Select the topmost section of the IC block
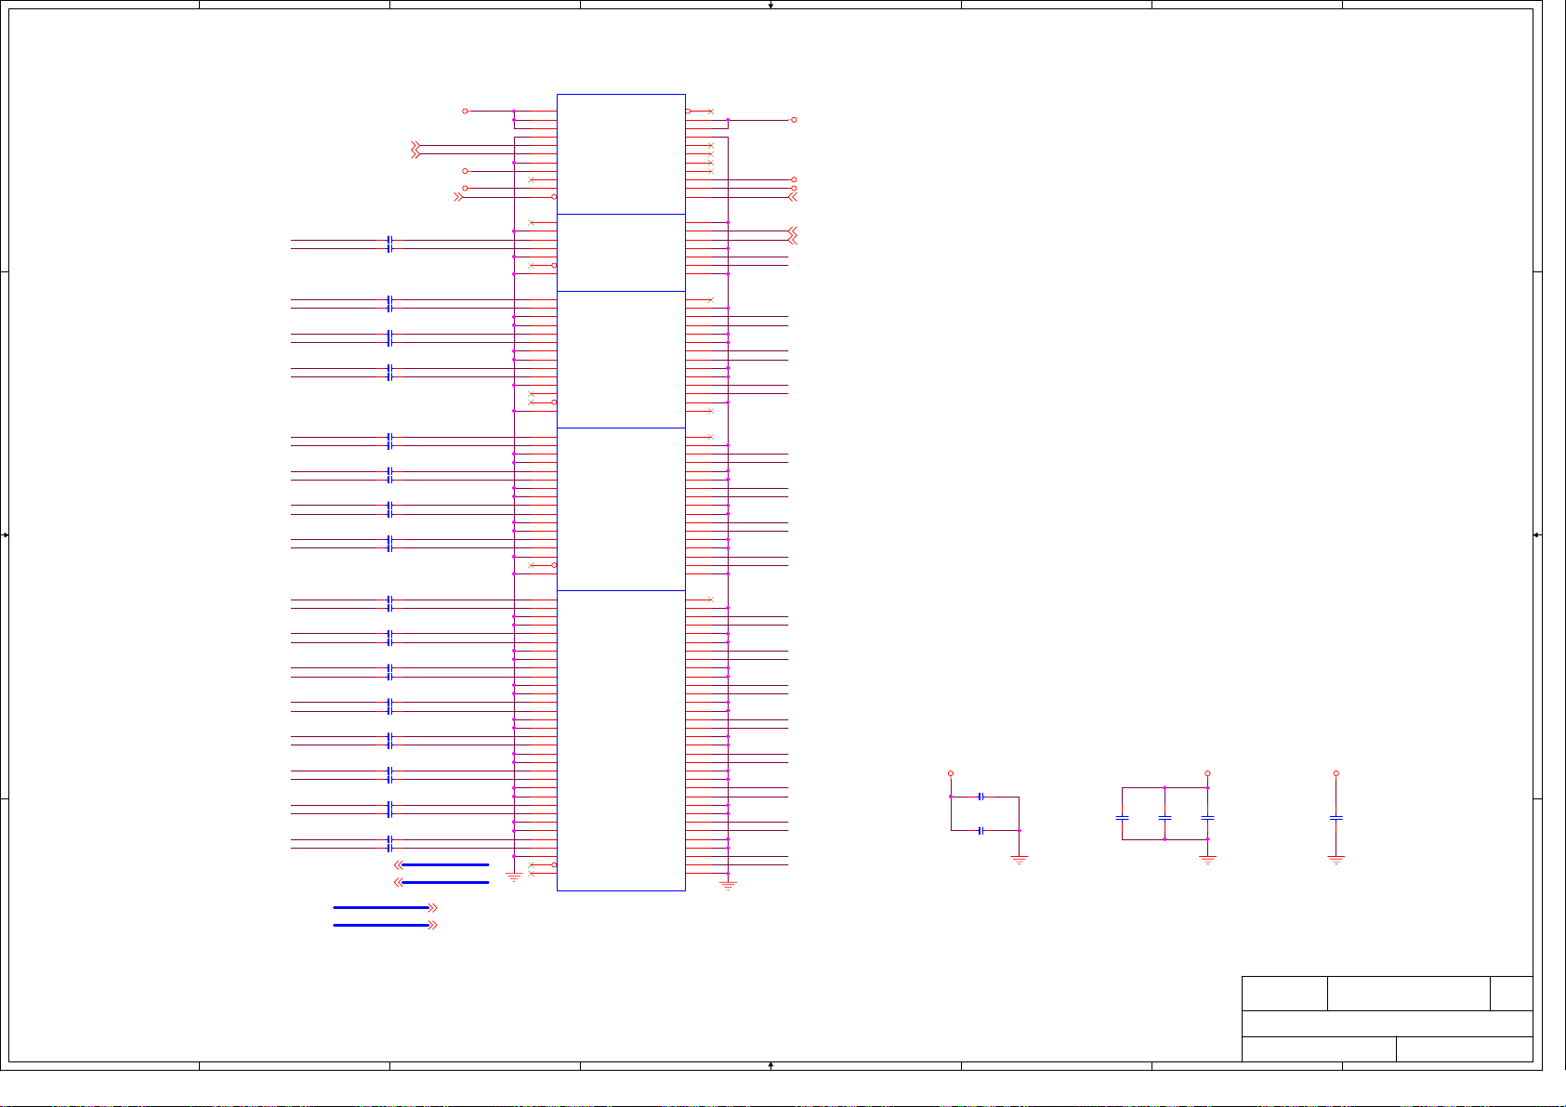 click(621, 153)
